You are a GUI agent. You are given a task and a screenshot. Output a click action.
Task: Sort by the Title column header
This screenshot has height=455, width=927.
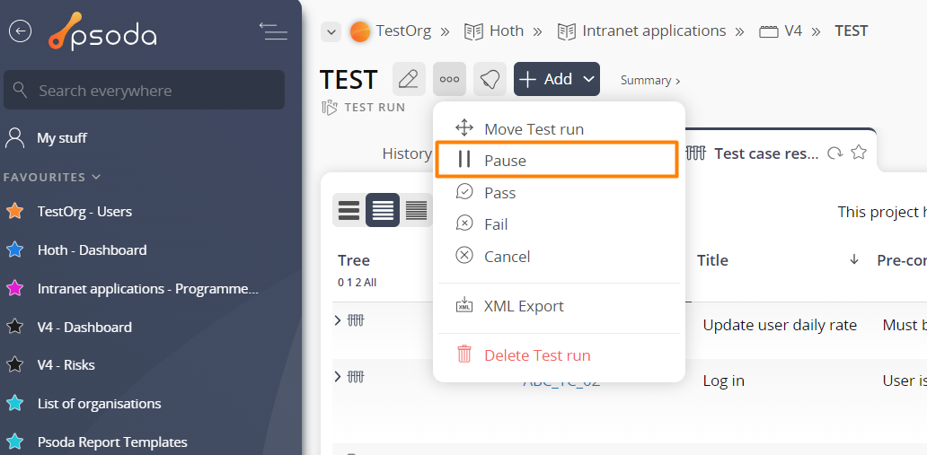[x=712, y=260]
